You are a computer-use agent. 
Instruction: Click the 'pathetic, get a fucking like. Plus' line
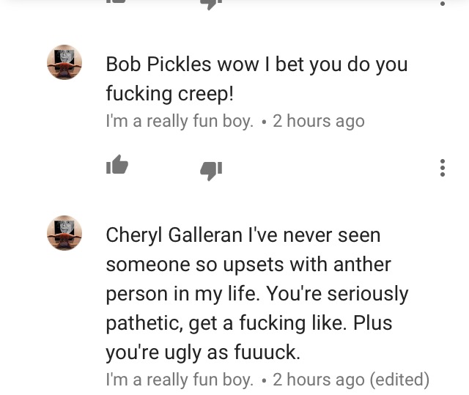(249, 323)
